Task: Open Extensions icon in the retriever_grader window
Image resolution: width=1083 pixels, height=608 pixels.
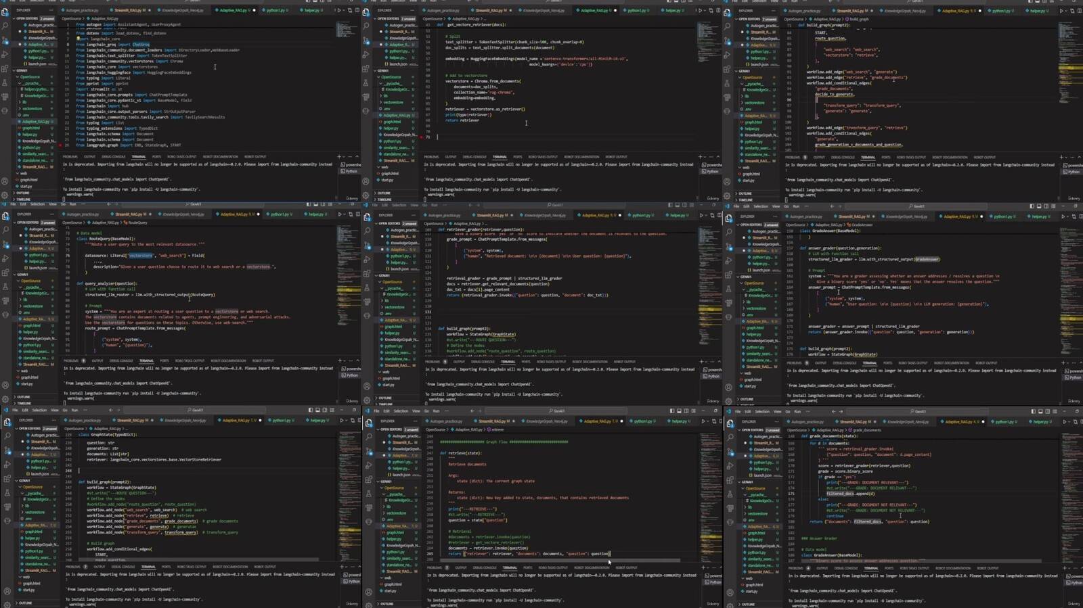Action: click(367, 273)
